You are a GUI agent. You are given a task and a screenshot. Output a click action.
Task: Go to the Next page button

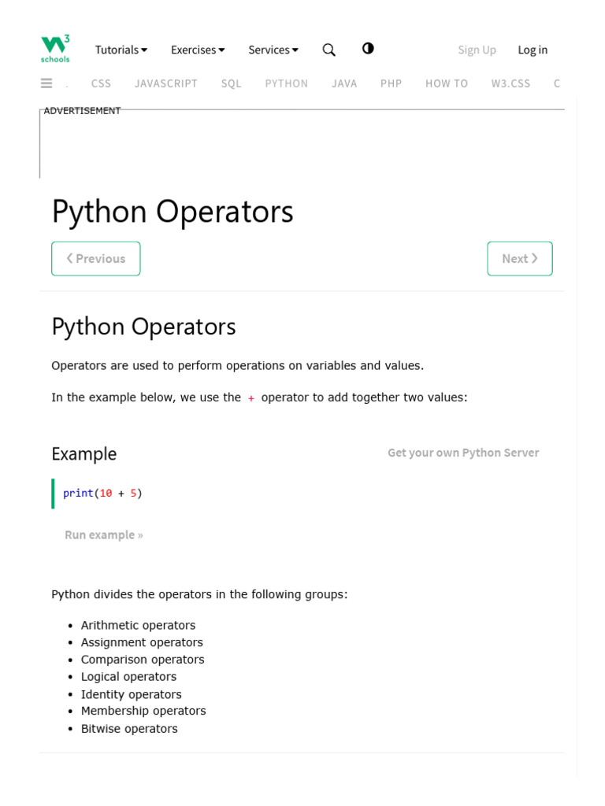click(520, 258)
